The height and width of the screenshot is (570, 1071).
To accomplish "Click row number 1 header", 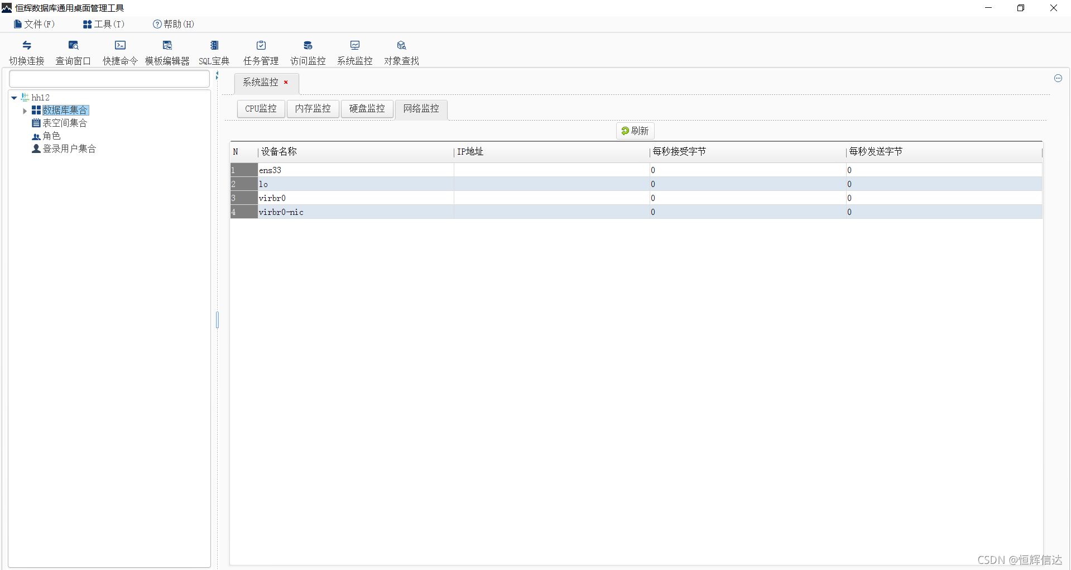I will (244, 170).
